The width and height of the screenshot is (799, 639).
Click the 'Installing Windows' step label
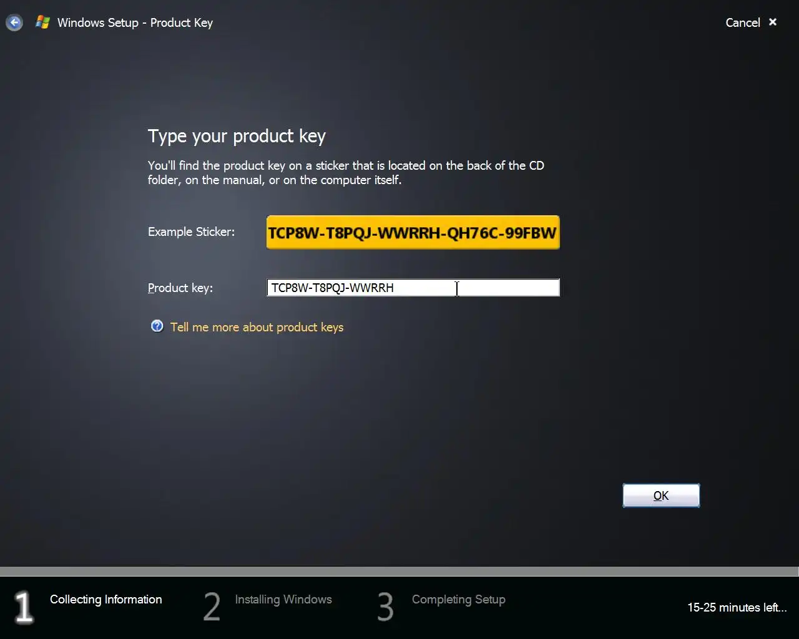pos(283,599)
